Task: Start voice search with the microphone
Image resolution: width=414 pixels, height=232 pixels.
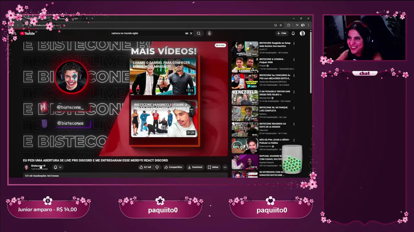Action: (209, 33)
